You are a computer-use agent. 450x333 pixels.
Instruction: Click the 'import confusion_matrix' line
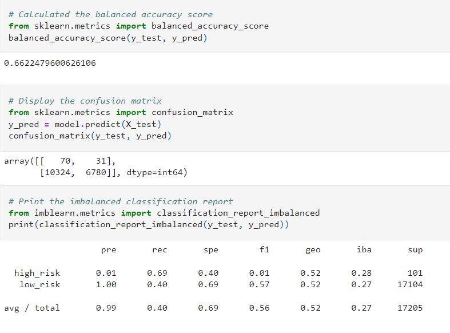point(121,112)
